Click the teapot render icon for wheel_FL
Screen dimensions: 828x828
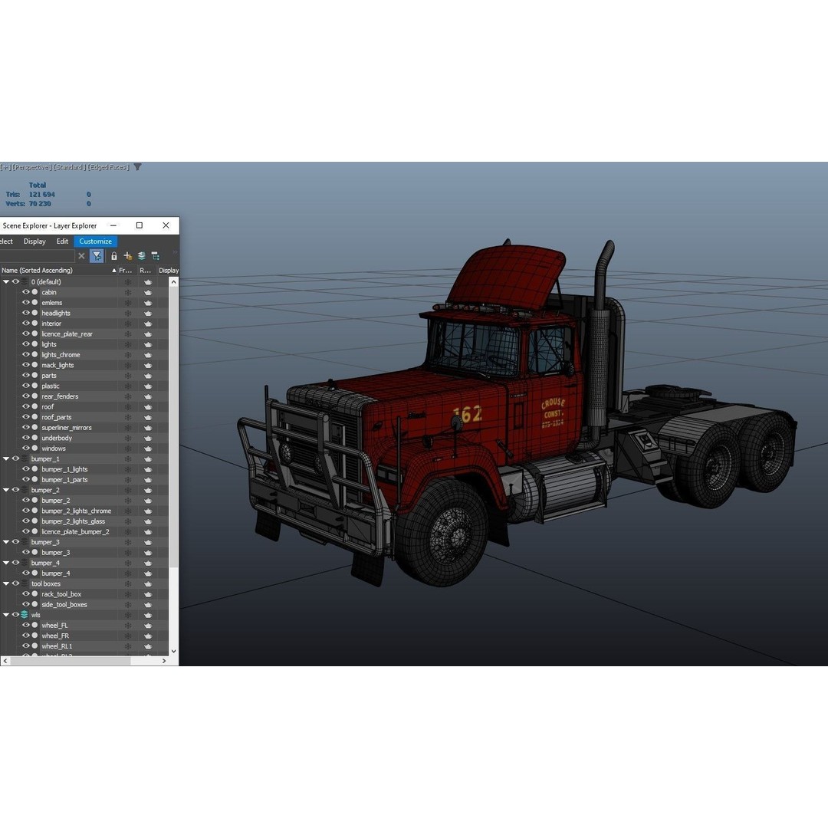148,626
